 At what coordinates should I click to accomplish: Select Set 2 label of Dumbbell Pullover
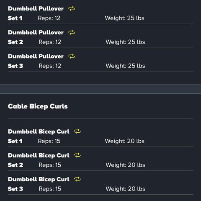[x=15, y=42]
